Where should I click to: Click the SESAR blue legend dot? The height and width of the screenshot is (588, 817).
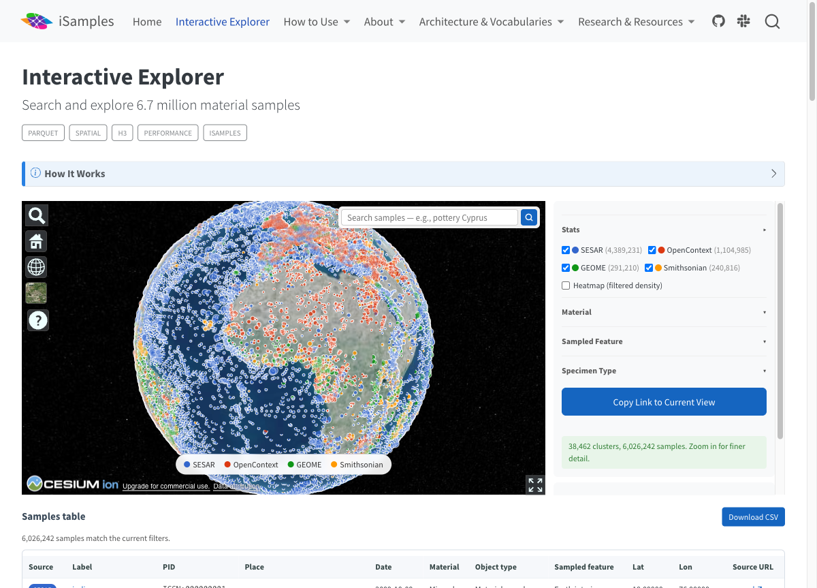[187, 465]
